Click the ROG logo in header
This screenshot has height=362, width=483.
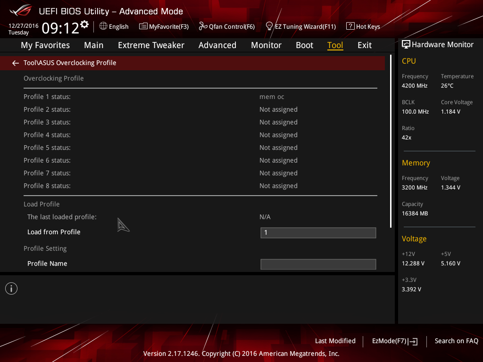21,11
